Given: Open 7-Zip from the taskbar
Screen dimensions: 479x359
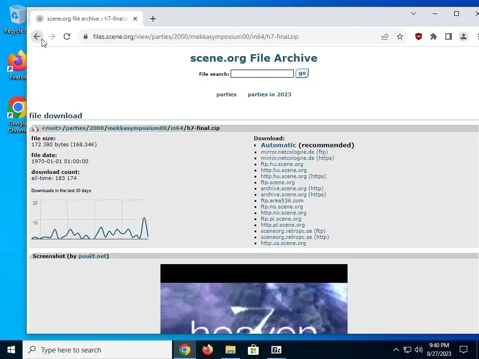Looking at the screenshot, I should [276, 350].
